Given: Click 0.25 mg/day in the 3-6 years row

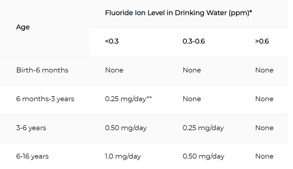Looking at the screenshot, I should [203, 128].
